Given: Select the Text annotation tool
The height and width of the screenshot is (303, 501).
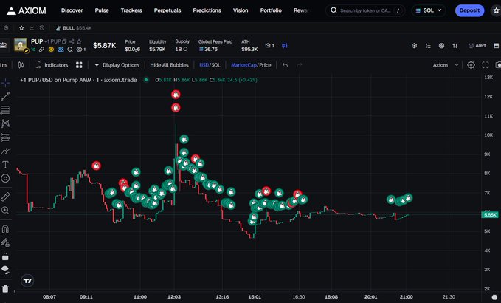Looking at the screenshot, I should point(5,165).
